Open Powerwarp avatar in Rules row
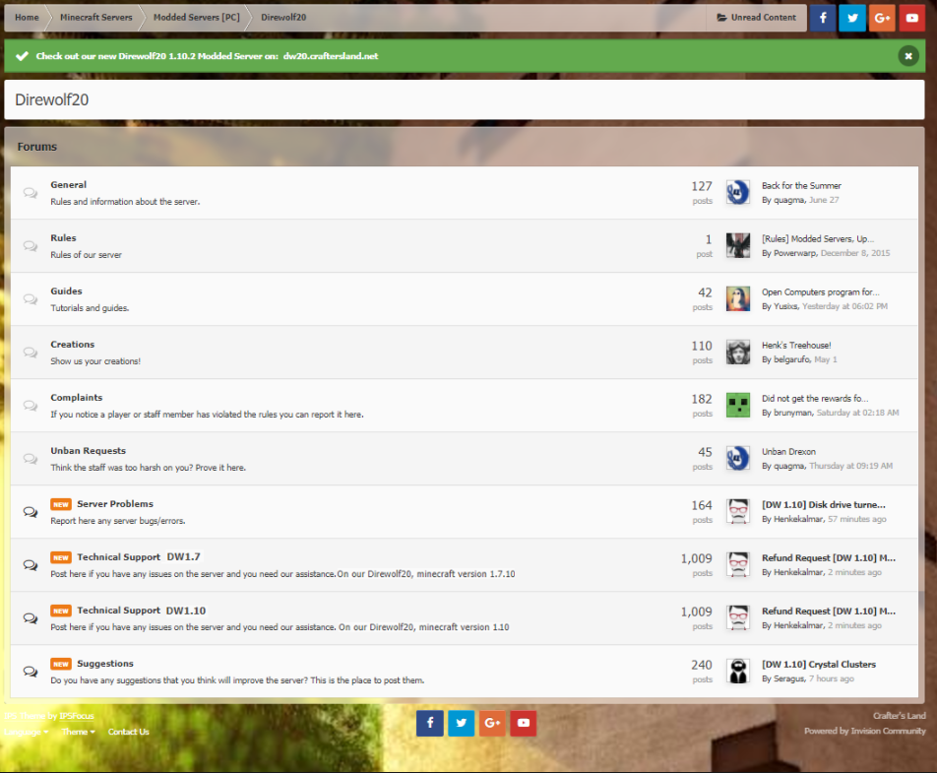937x773 pixels. tap(738, 246)
